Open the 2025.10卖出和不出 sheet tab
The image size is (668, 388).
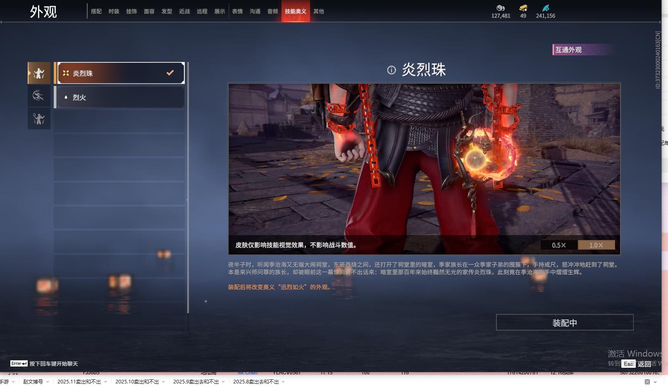[x=137, y=382]
